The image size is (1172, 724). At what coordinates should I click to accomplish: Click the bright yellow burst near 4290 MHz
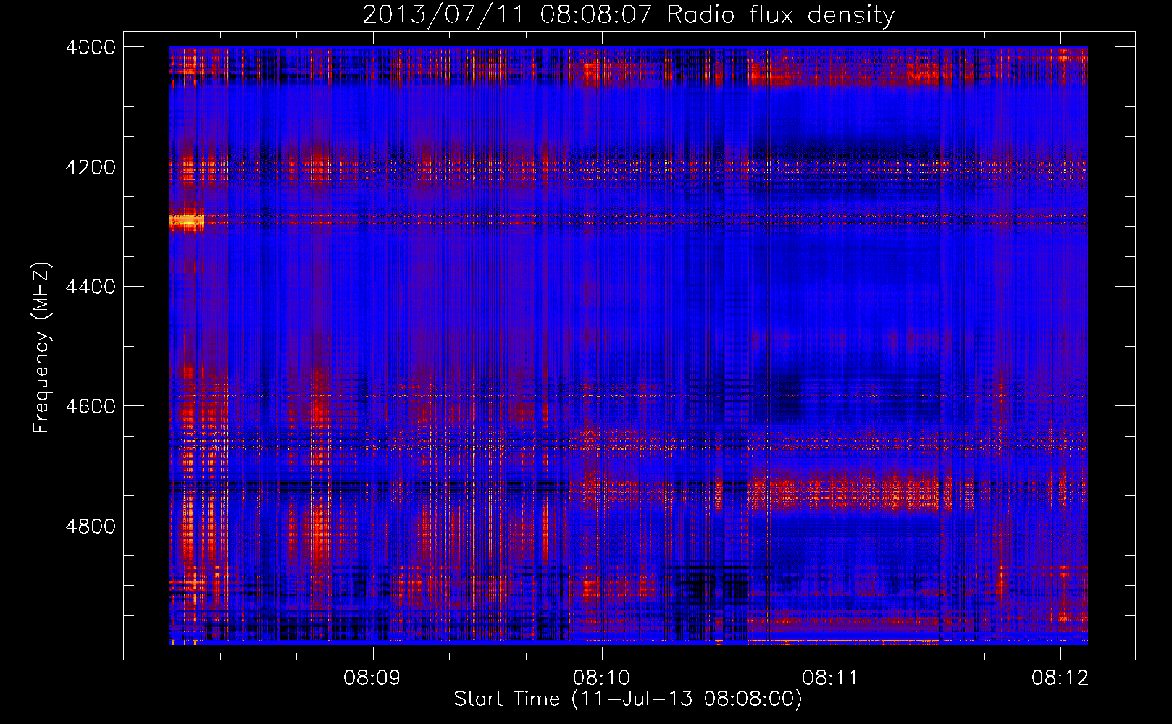click(x=186, y=220)
